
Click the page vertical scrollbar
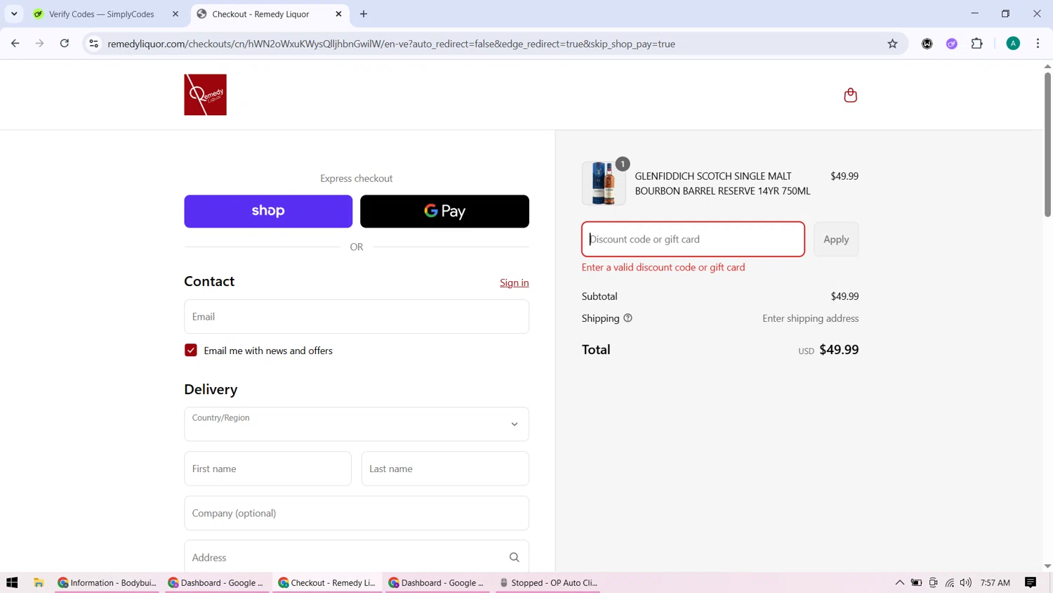click(x=1047, y=144)
